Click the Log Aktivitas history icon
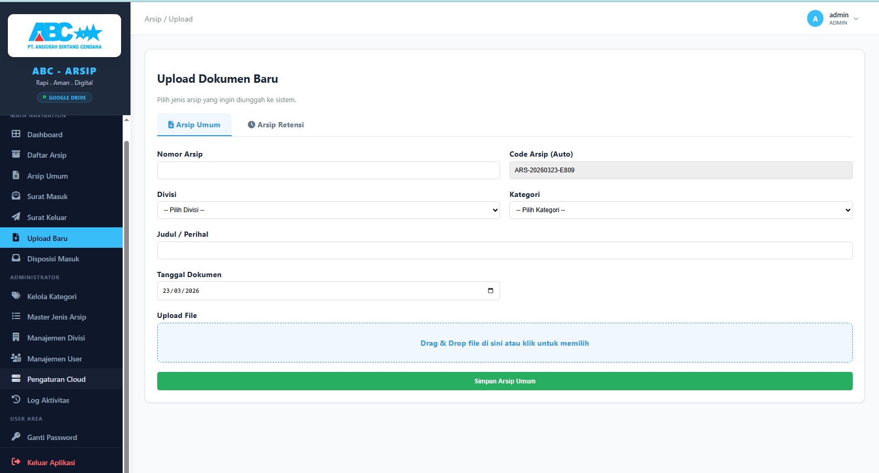 coord(16,400)
